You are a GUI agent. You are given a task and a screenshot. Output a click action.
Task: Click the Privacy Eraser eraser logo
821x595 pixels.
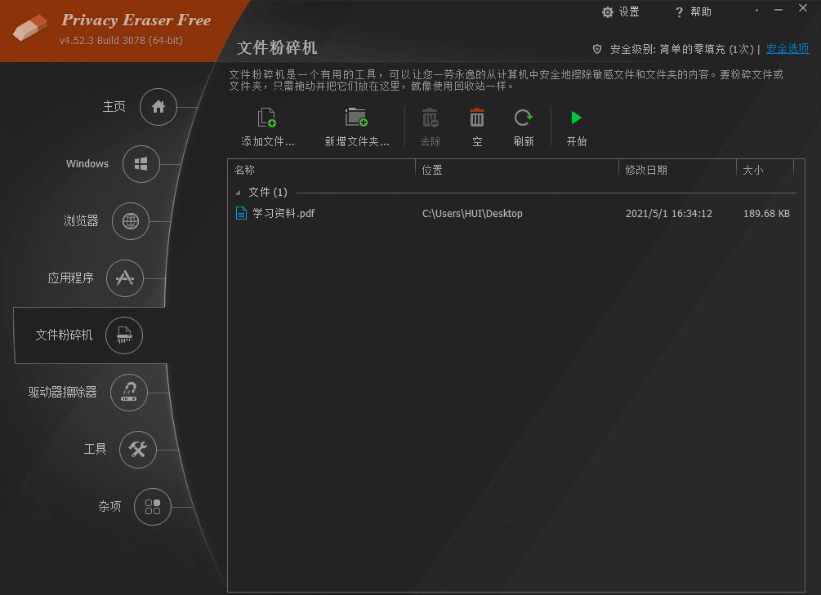click(x=30, y=27)
